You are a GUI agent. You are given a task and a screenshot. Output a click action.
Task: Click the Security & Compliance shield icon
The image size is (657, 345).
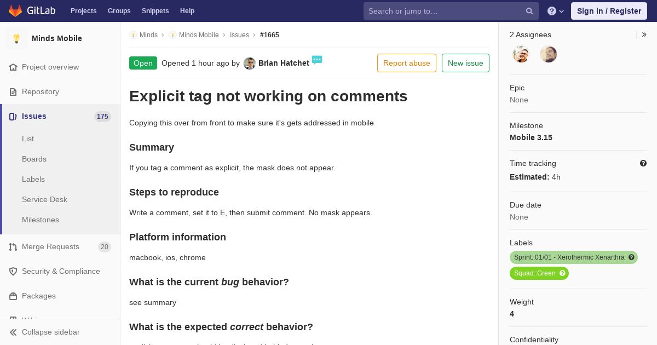pos(13,272)
